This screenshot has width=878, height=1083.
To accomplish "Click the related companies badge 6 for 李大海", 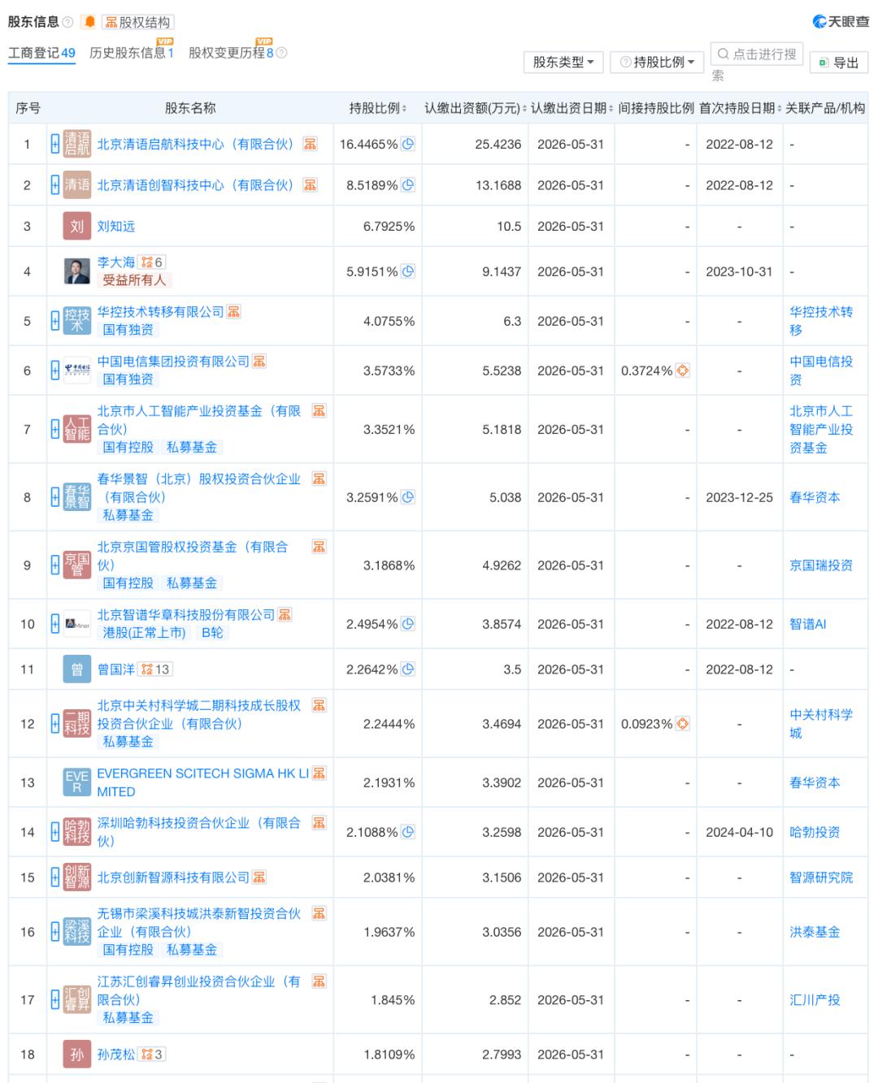I will point(152,262).
